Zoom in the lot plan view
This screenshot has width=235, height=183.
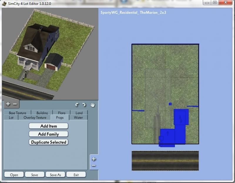point(94,159)
